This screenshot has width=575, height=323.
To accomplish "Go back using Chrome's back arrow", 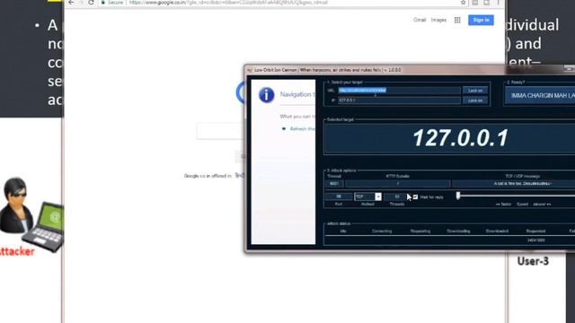I will tap(71, 3).
